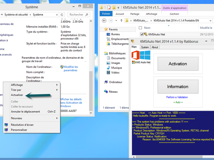The height and width of the screenshot is (160, 214).
Task: Click the Gestion ribbon tab
Action: coord(174,14)
